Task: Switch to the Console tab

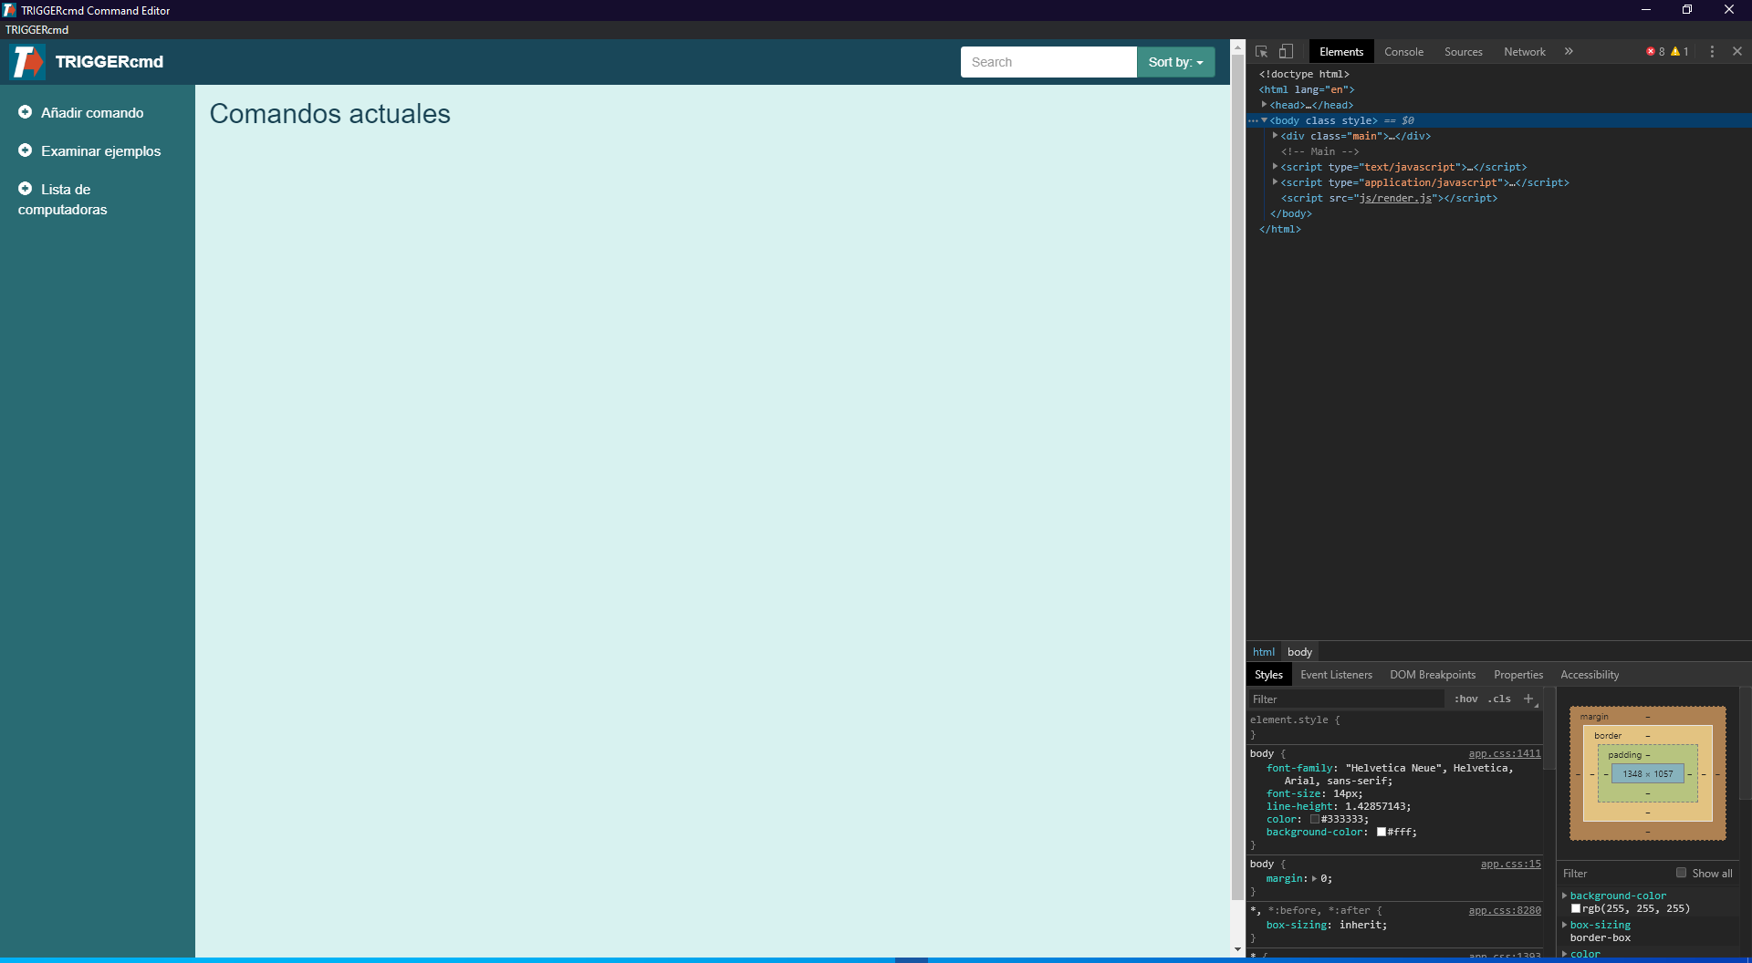Action: point(1403,51)
